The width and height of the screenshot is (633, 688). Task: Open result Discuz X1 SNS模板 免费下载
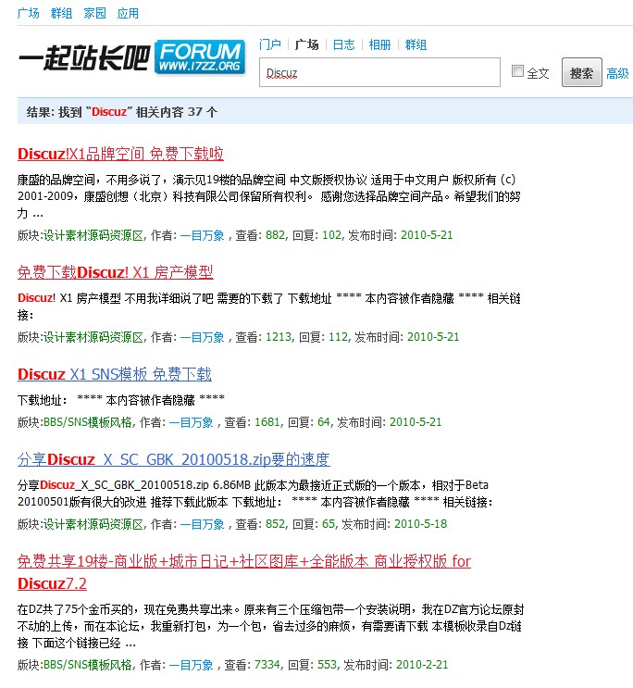coord(115,374)
